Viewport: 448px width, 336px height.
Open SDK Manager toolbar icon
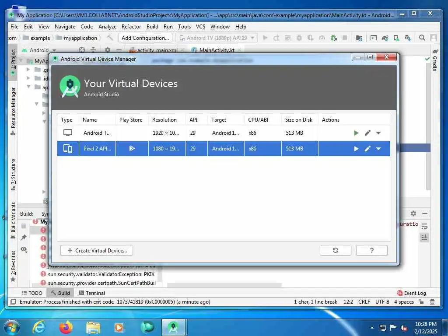coord(408,38)
